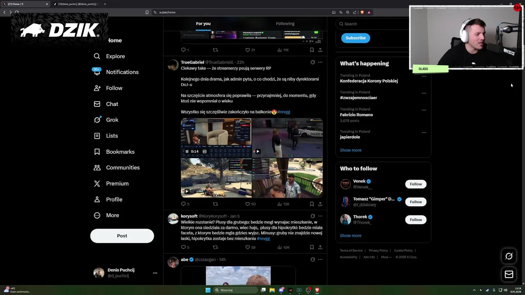The height and width of the screenshot is (295, 525).
Task: Pause the playing video in TrueGabriel's post
Action: [187, 152]
